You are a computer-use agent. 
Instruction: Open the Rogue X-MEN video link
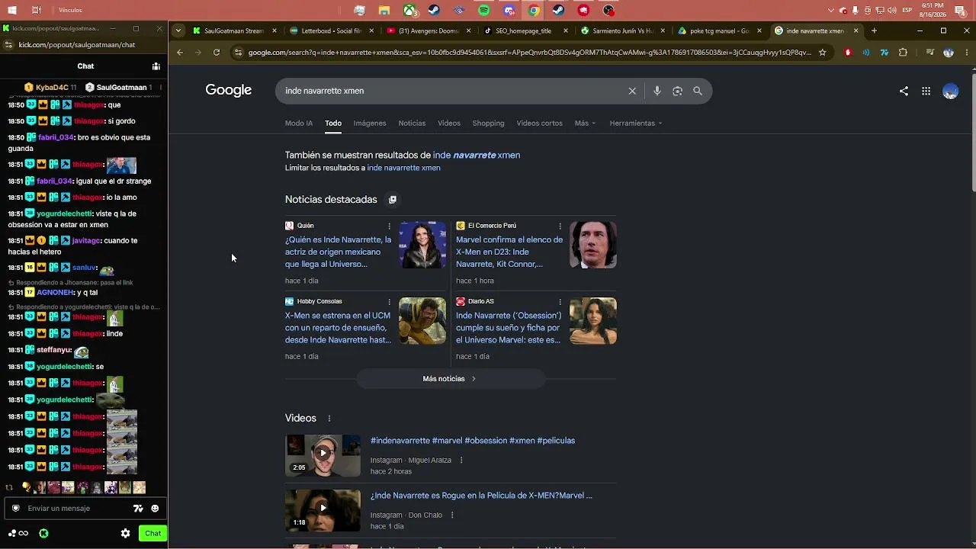point(481,496)
